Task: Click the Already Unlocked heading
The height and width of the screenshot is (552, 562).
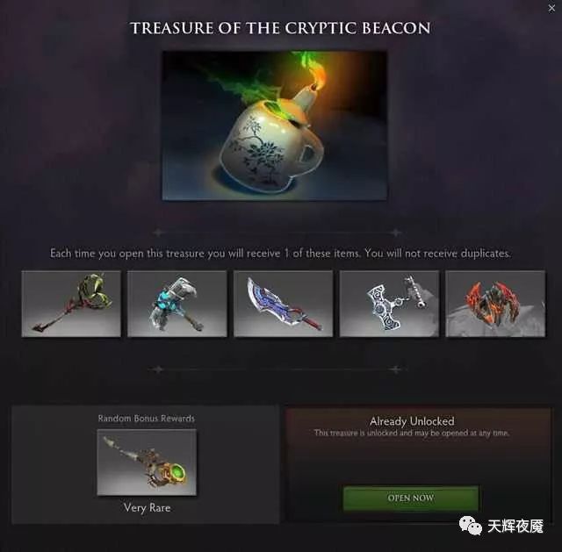Action: pyautogui.click(x=412, y=421)
